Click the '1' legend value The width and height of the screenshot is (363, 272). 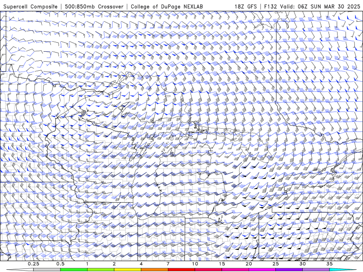87,264
